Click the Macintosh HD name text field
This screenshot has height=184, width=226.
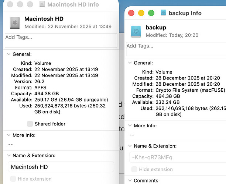click(61, 167)
